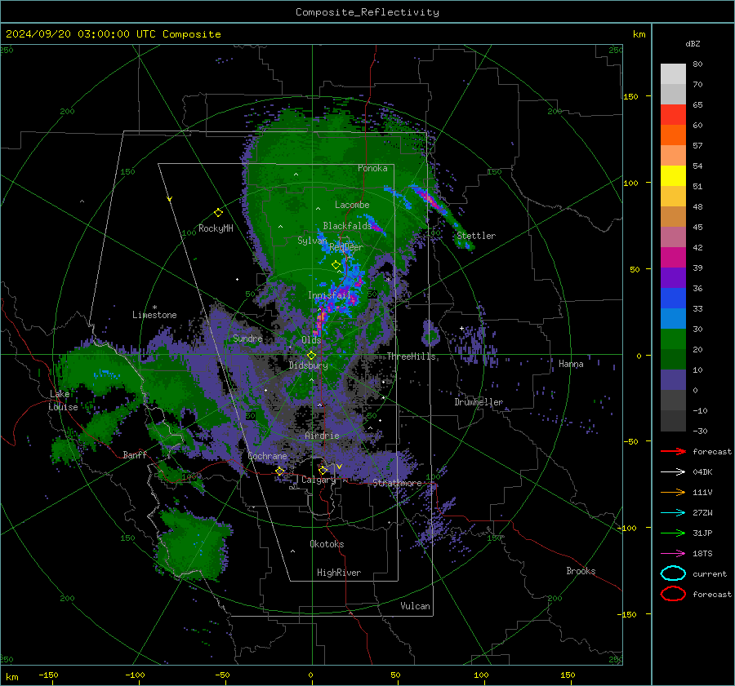Image resolution: width=735 pixels, height=686 pixels.
Task: Click the magenta 18TS arrow icon
Action: tap(673, 554)
